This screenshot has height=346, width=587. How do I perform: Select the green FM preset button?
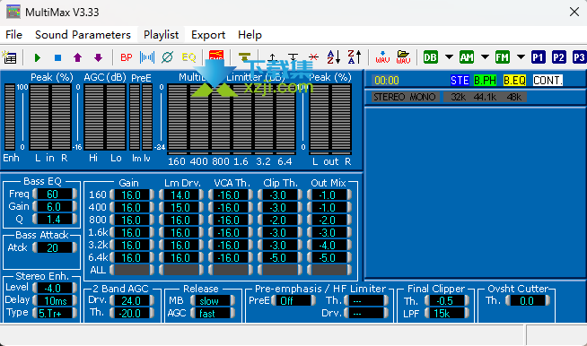tap(503, 57)
